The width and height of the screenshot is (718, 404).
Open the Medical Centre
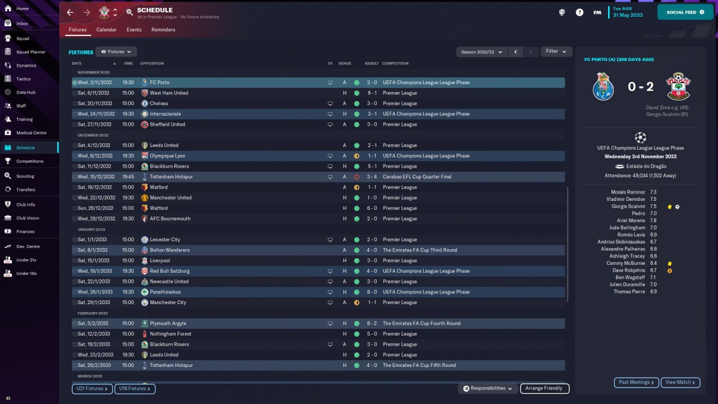point(31,133)
